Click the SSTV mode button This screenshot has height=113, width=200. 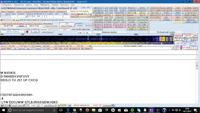[x=142, y=29]
